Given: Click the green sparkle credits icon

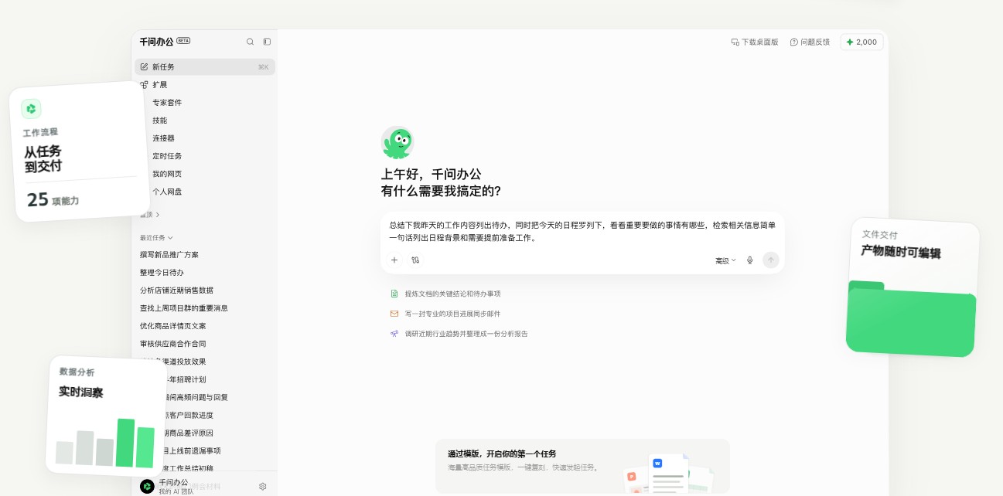Looking at the screenshot, I should click(850, 42).
